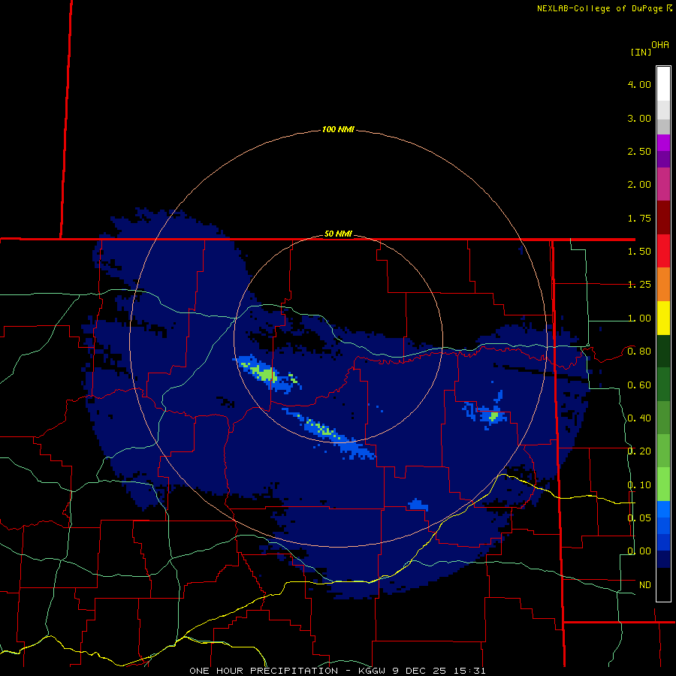Click the small blue precipitation patch near bottom ring

[418, 505]
